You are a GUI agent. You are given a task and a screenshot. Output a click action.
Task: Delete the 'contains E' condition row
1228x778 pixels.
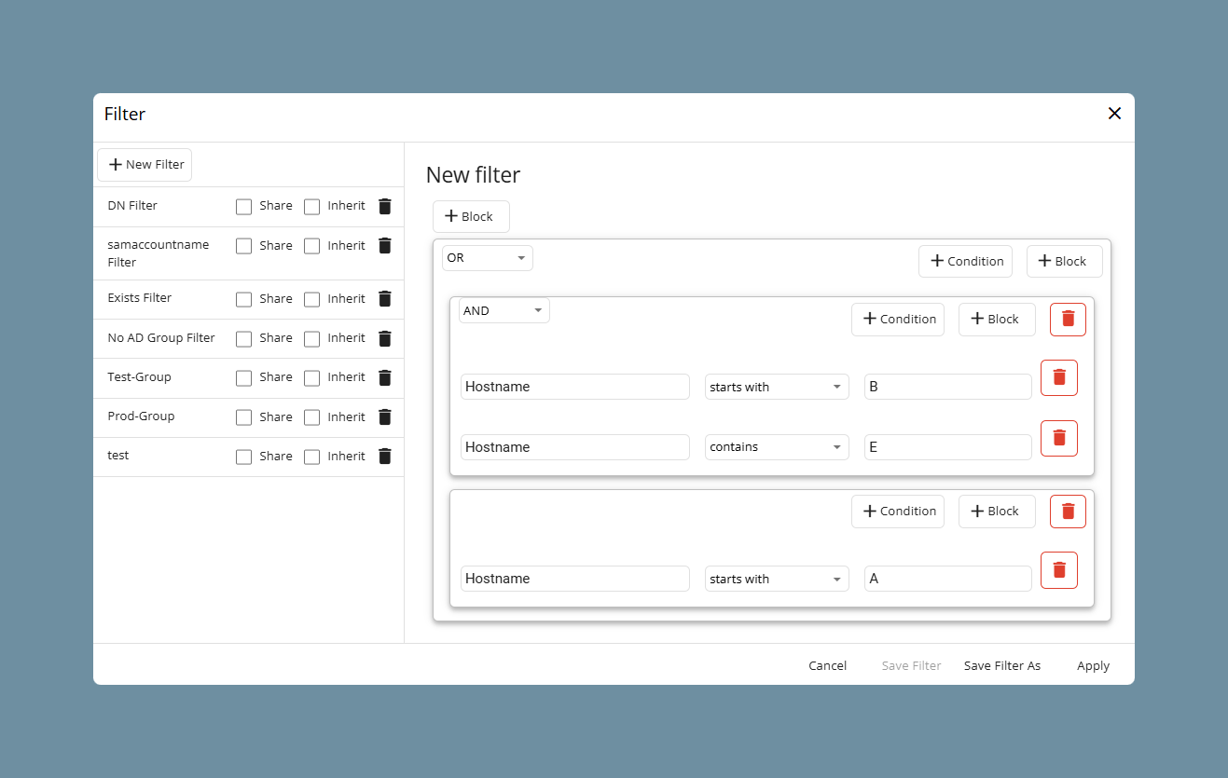[1059, 438]
